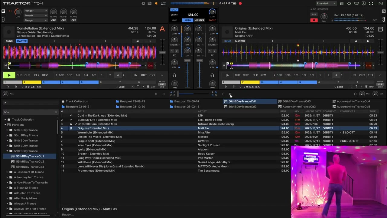The height and width of the screenshot is (218, 387).
Task: Click the browser preview player play button
Action: (x=5, y=103)
